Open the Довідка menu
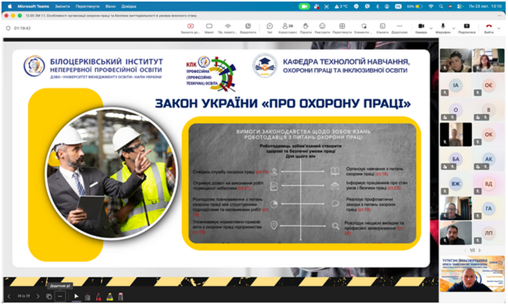This screenshot has width=508, height=304. click(x=128, y=6)
